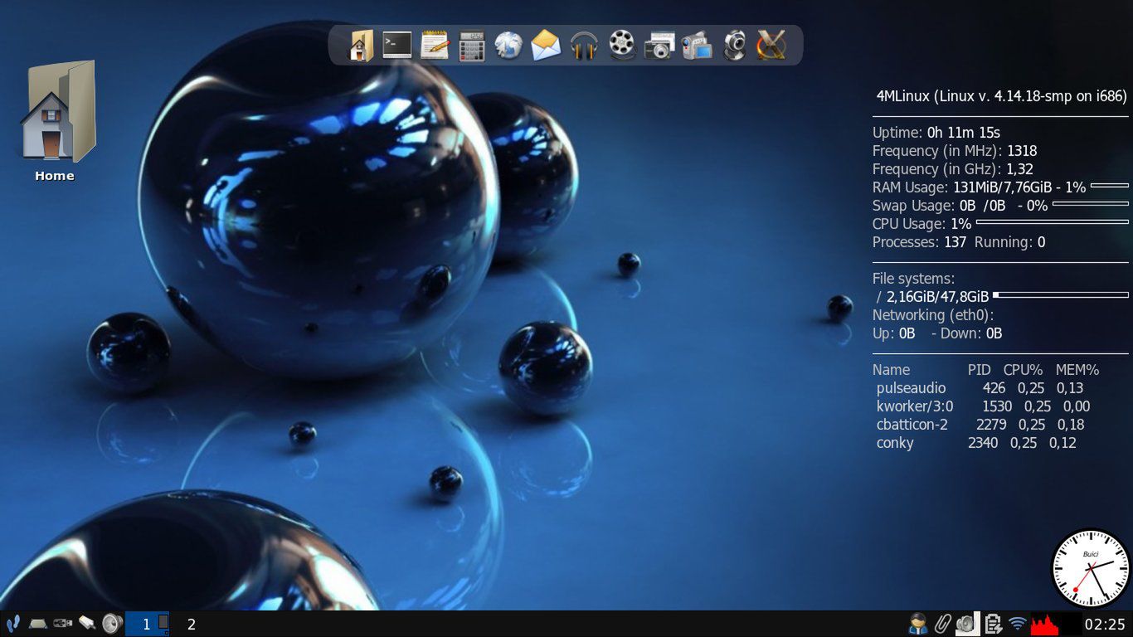Click the drive icon in the taskbar

37,624
